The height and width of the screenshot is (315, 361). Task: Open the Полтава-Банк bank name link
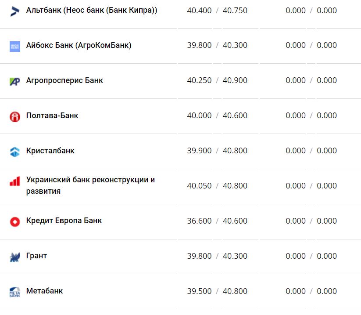coord(52,116)
